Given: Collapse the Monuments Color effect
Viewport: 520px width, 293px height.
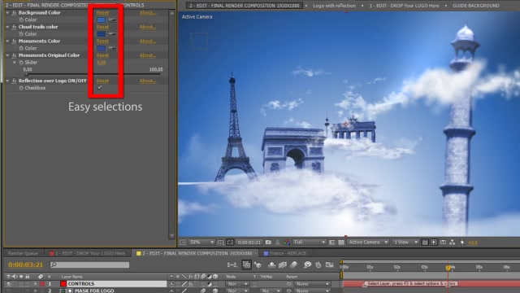Looking at the screenshot, I should click(x=7, y=42).
